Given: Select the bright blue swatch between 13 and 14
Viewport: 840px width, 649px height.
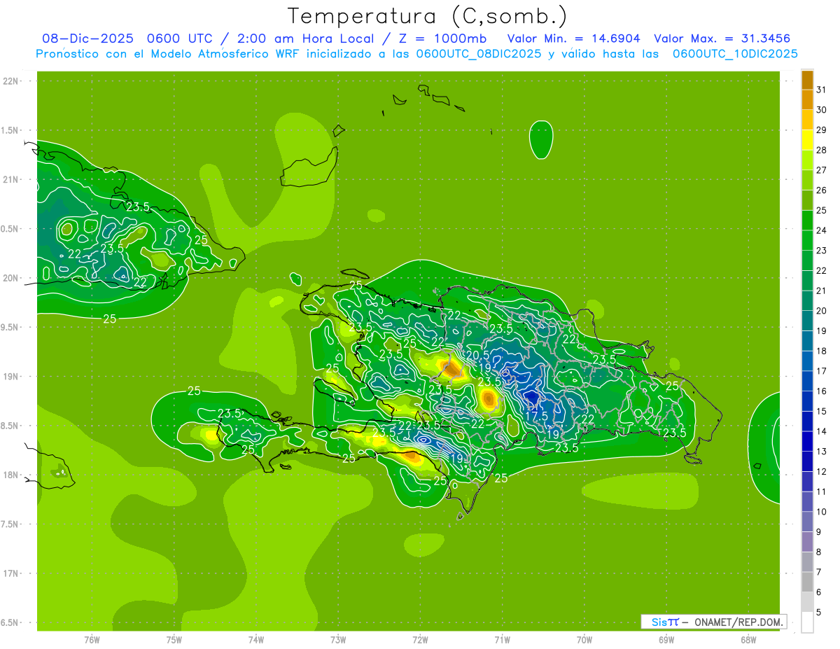Looking at the screenshot, I should point(807,442).
